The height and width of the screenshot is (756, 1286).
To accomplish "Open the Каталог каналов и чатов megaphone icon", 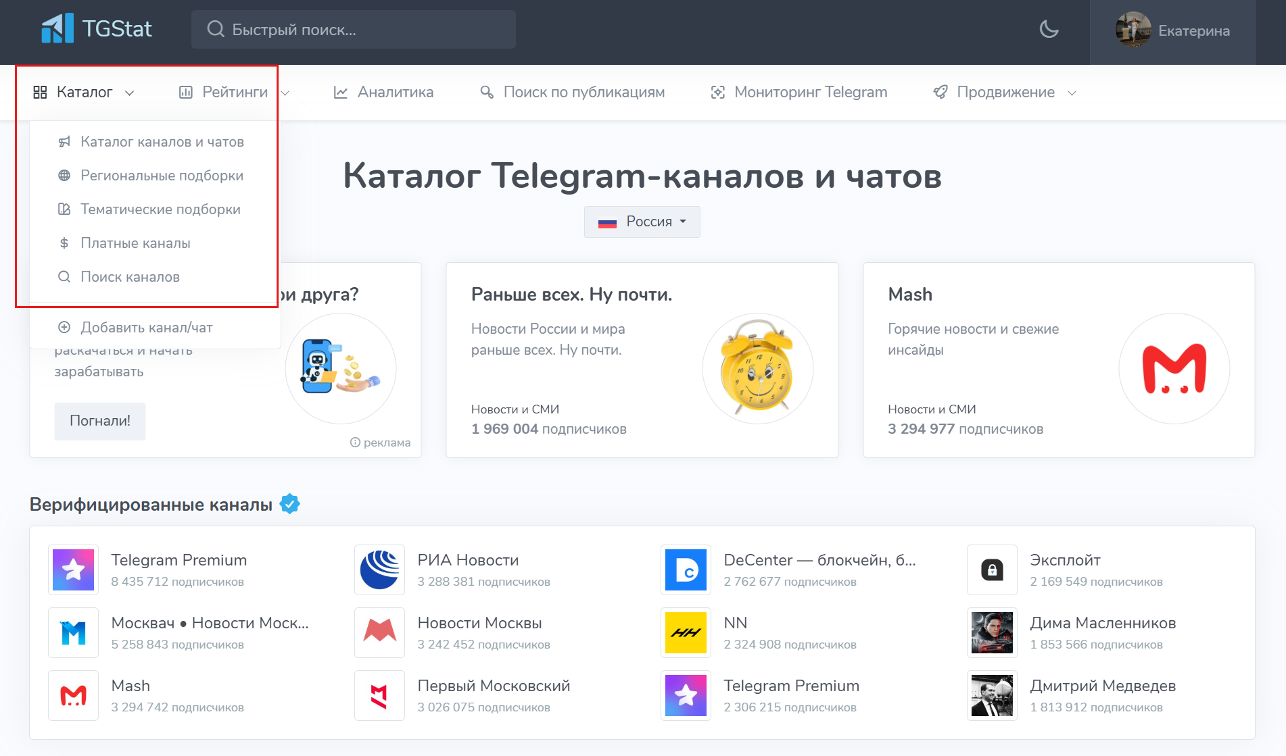I will click(x=64, y=141).
